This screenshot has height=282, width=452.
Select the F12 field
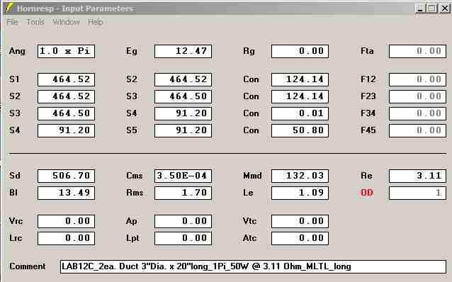417,79
